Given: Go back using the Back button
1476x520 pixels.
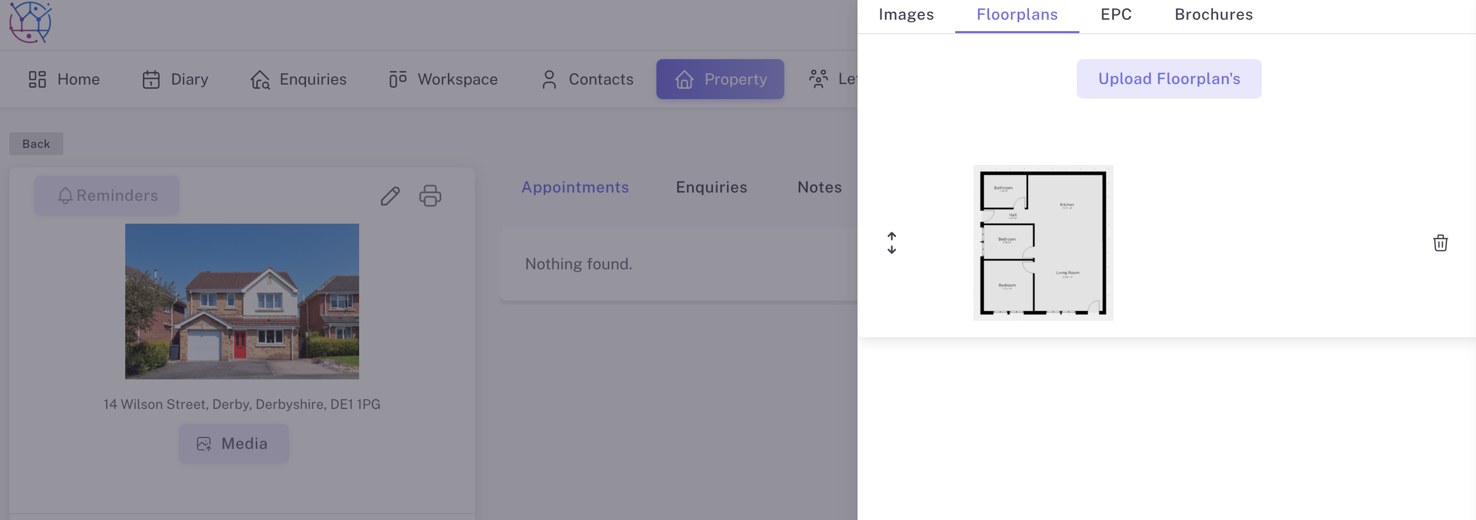Looking at the screenshot, I should pyautogui.click(x=35, y=144).
